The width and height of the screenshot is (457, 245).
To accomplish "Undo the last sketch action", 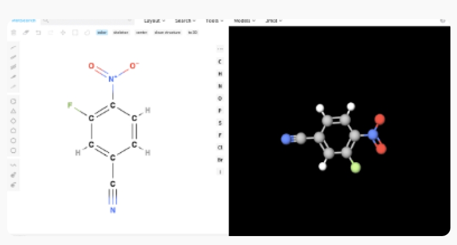I will 38,33.
